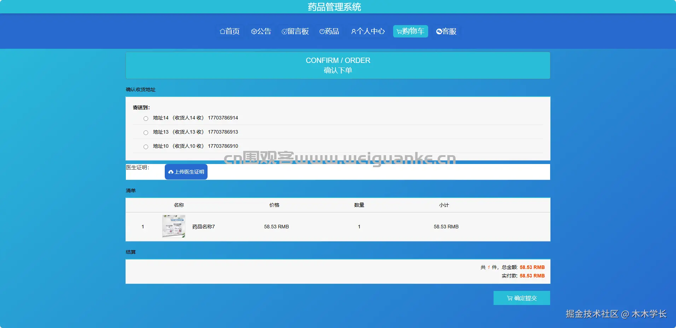Open the 留言板 message board
This screenshot has height=328, width=676.
(295, 31)
